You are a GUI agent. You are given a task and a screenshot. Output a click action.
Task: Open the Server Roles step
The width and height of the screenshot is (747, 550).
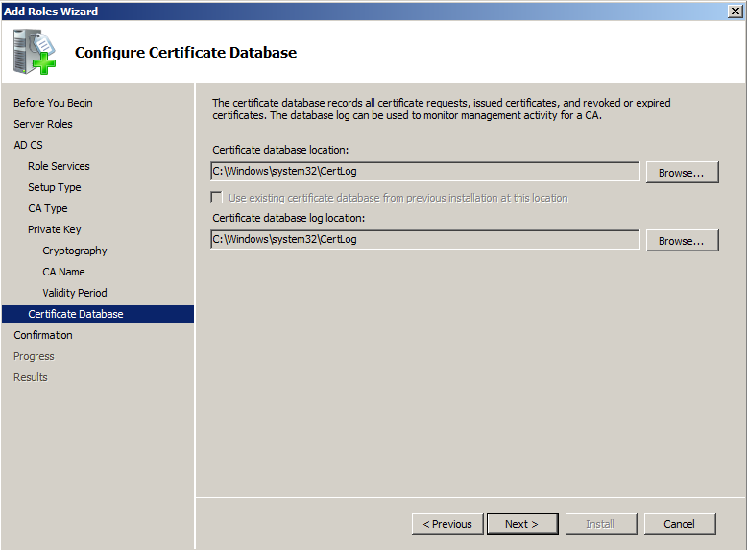pos(43,124)
